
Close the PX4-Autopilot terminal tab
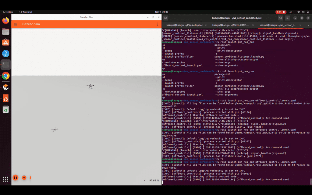(x=206, y=25)
